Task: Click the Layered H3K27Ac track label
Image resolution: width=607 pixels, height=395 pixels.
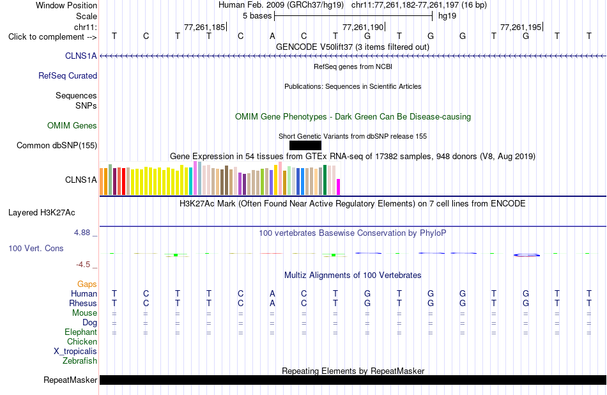Action: pyautogui.click(x=42, y=213)
